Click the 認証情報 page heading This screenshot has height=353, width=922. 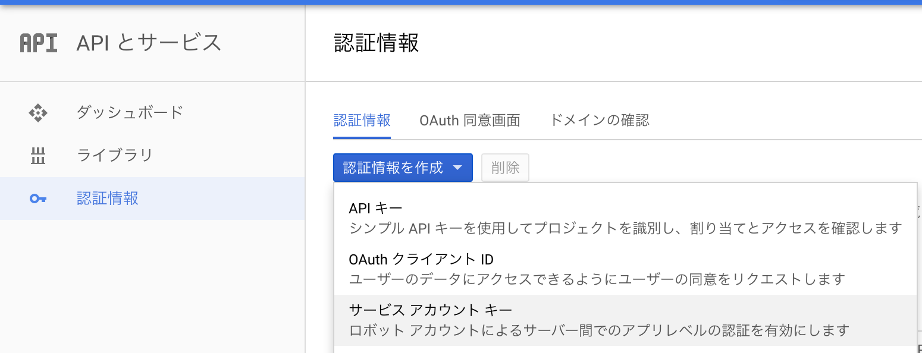tap(377, 43)
